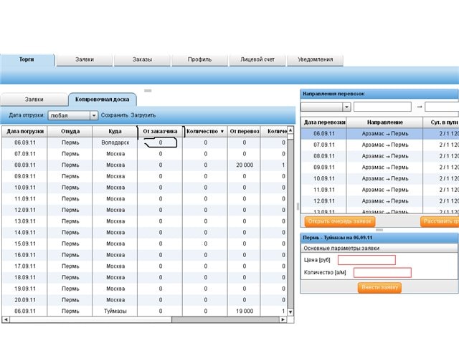Expand the Дата отгрузки dropdown
This screenshot has height=343, width=459.
tap(93, 115)
